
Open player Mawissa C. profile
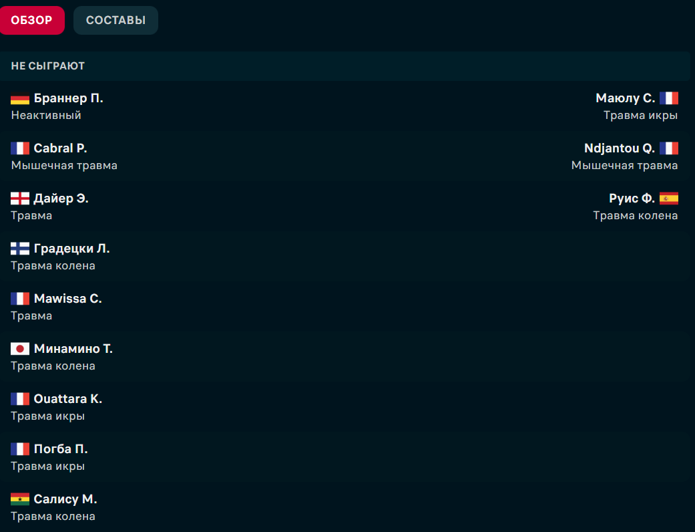(x=67, y=299)
